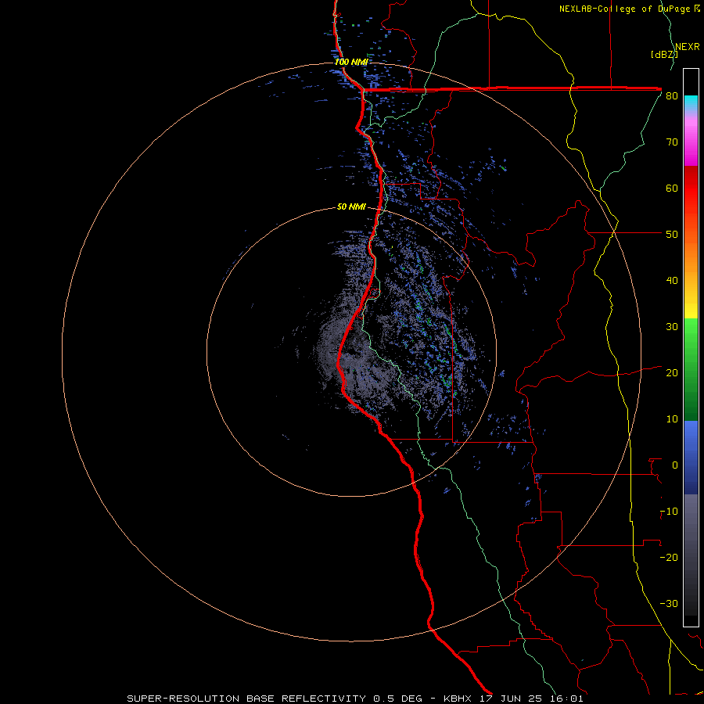The width and height of the screenshot is (704, 704).
Task: Click the NEXR label above the legend
Action: [x=687, y=47]
